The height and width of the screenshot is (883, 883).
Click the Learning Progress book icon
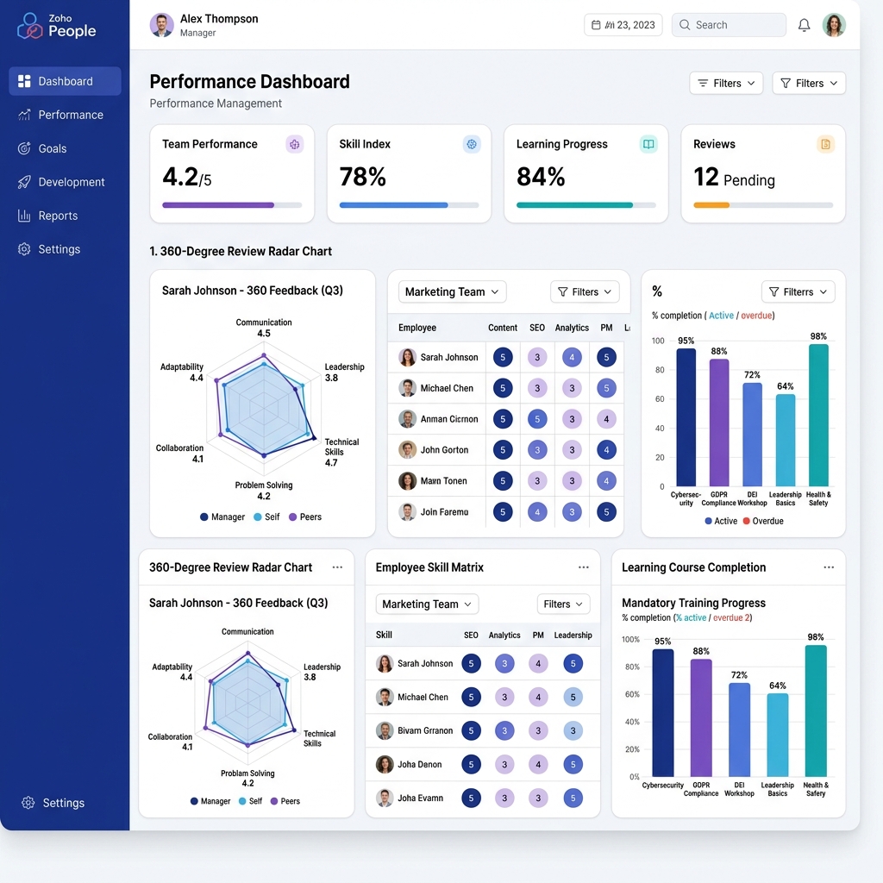(648, 144)
